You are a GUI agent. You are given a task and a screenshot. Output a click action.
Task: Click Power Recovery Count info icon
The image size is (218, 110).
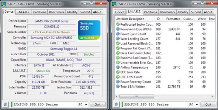[x=118, y=82]
